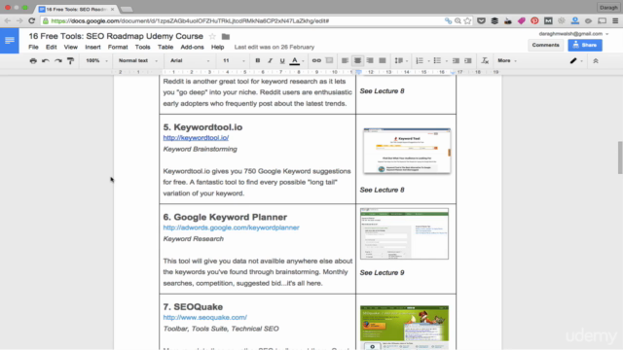Open the Tools menu
The image size is (623, 350).
click(x=142, y=47)
